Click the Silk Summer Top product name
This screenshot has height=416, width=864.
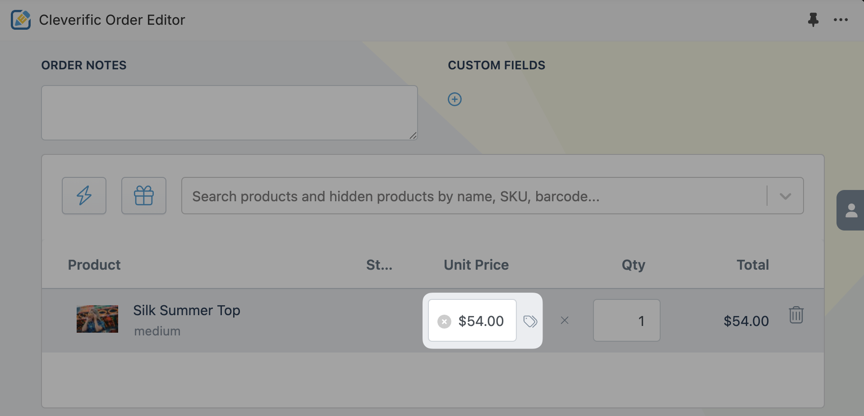pos(187,310)
